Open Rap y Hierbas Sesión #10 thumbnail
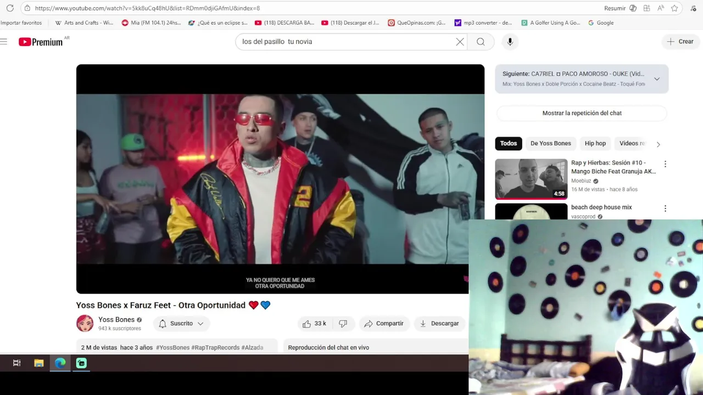 click(531, 179)
